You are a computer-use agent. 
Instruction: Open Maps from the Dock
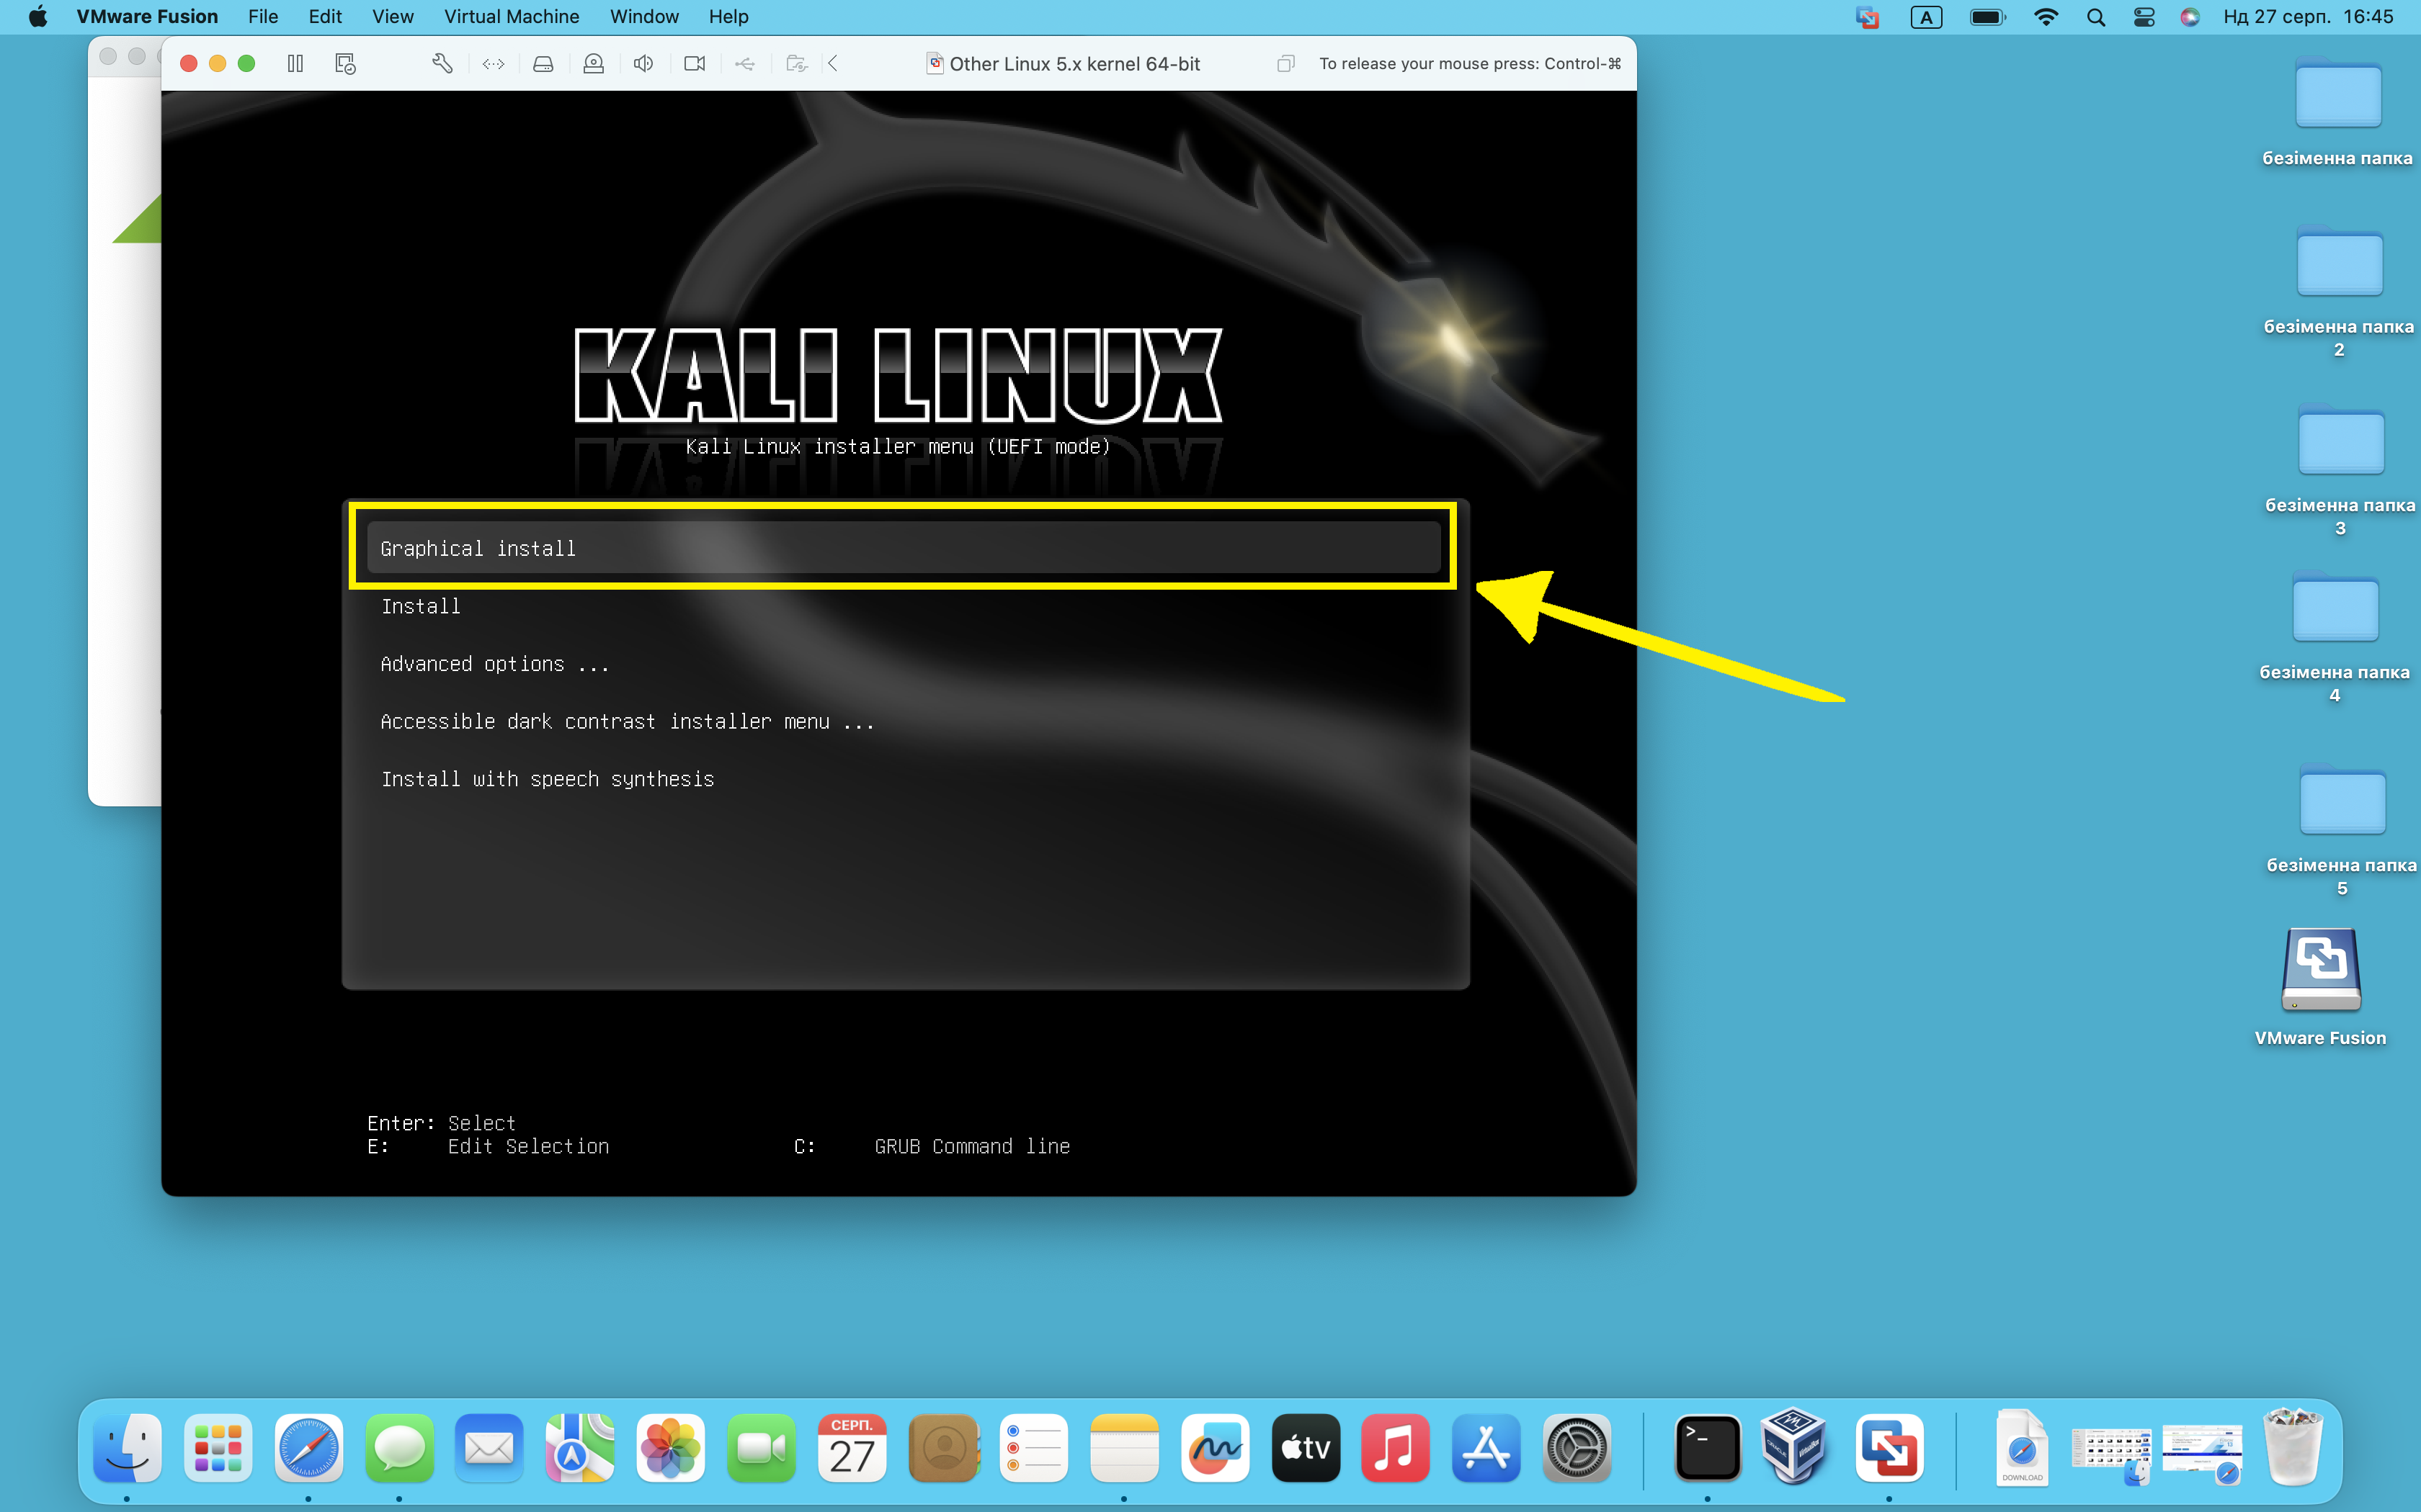pyautogui.click(x=580, y=1448)
